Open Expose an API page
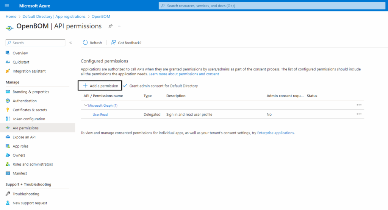Viewport: 388px width, 210px height. (x=24, y=137)
